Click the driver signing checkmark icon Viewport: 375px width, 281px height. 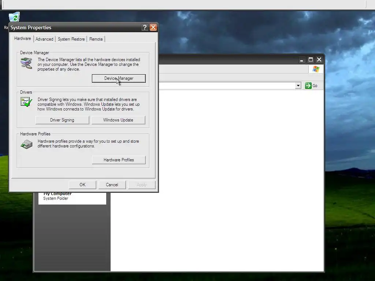26,102
